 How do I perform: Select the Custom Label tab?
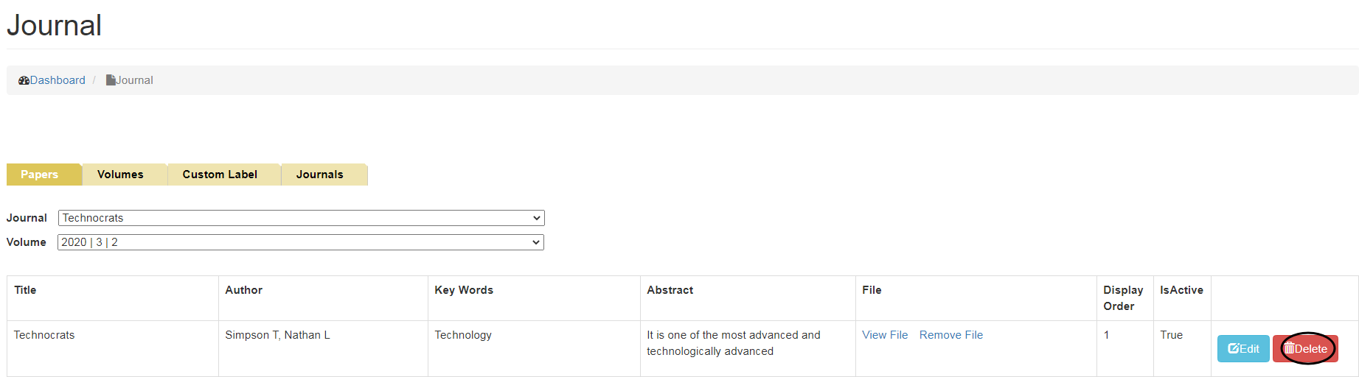(x=220, y=175)
